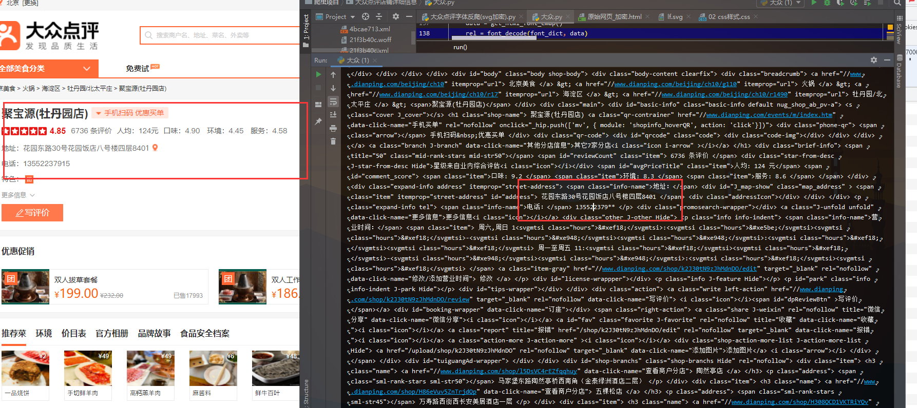Image resolution: width=917 pixels, height=408 pixels.
Task: Open 手切鲜羊肉 dish thumbnail
Action: [x=88, y=369]
